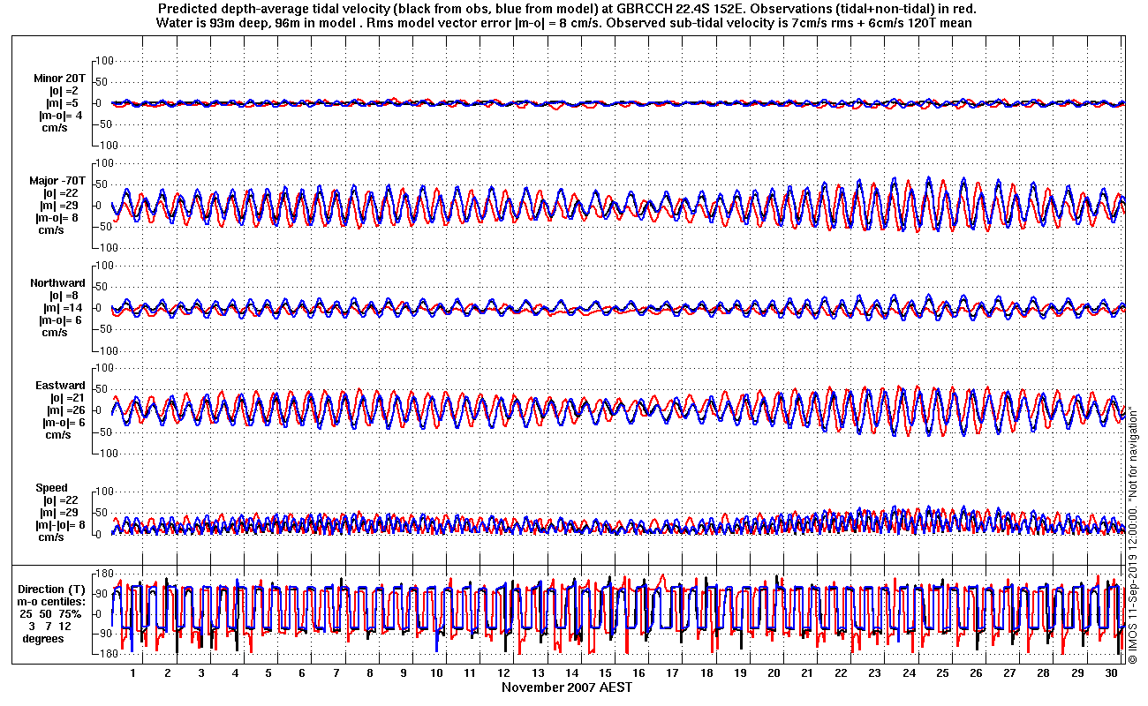
Task: Select the 'Northward' panel label
Action: [x=57, y=283]
